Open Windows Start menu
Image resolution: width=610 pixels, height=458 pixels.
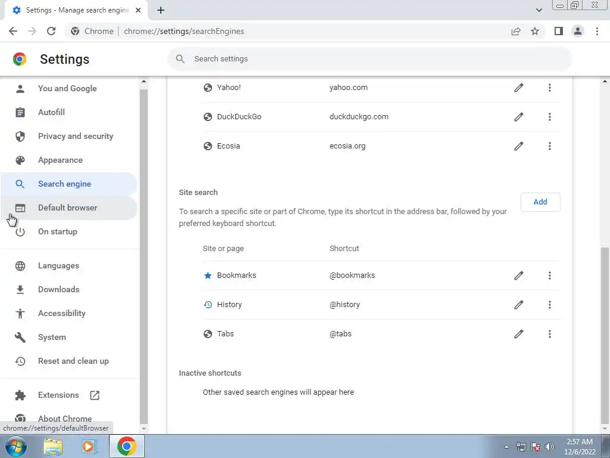(x=16, y=446)
